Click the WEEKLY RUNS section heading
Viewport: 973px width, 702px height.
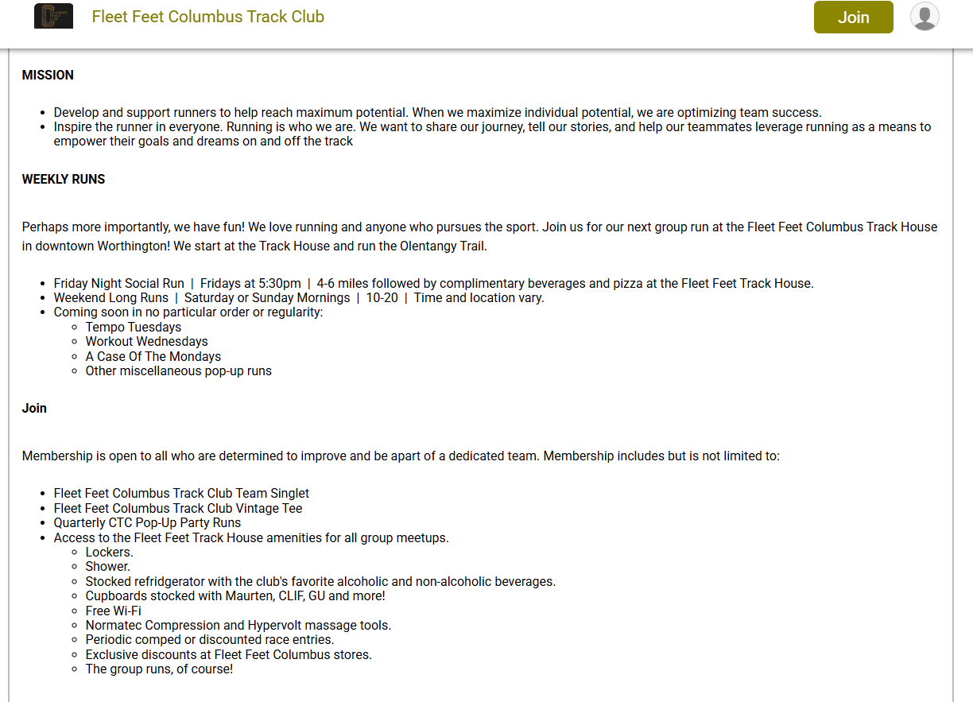coord(64,179)
